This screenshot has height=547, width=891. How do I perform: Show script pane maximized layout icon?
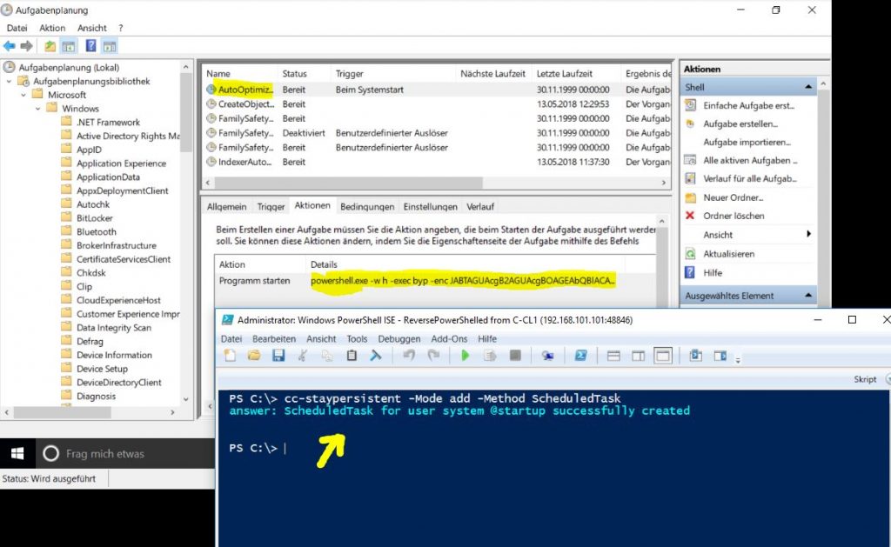(662, 356)
